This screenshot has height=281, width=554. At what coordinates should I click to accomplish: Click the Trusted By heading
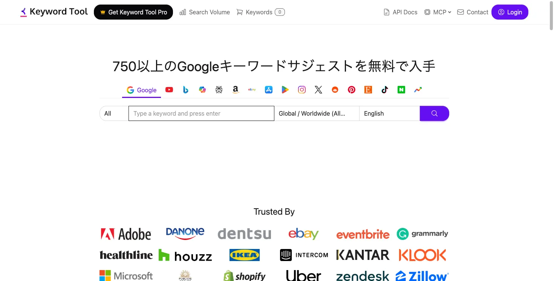[274, 212]
